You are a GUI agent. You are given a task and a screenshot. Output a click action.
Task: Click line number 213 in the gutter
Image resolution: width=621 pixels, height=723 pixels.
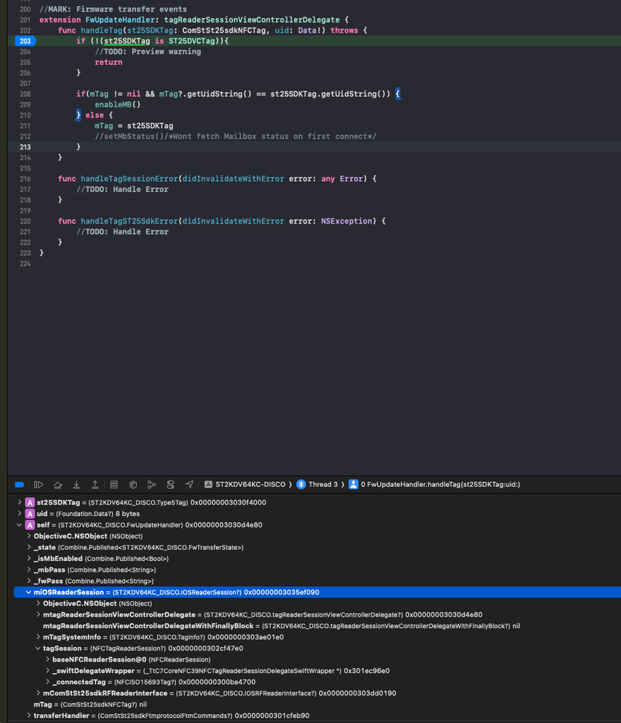tap(25, 147)
